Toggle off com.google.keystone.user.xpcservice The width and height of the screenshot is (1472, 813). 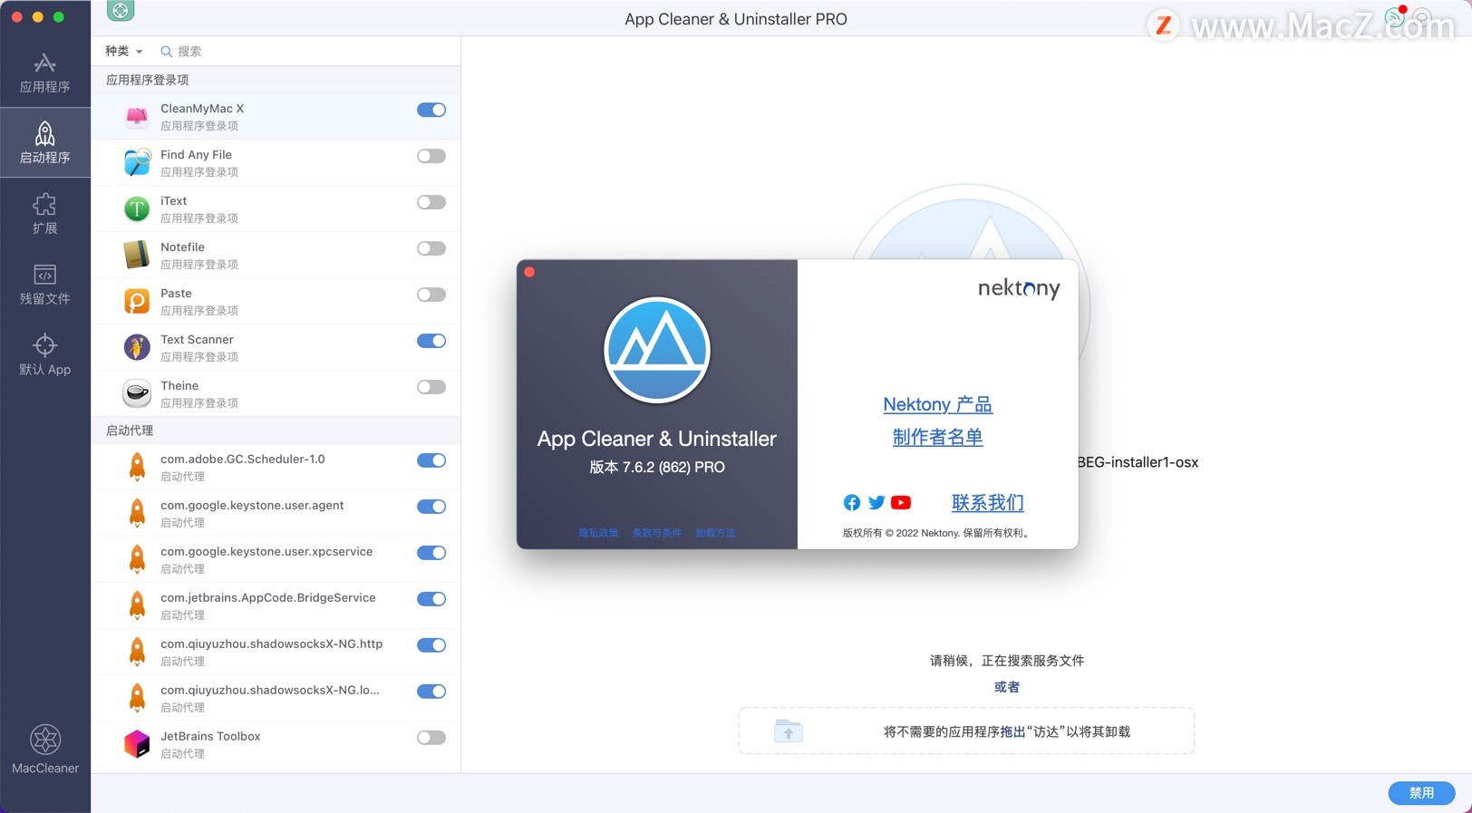tap(431, 553)
